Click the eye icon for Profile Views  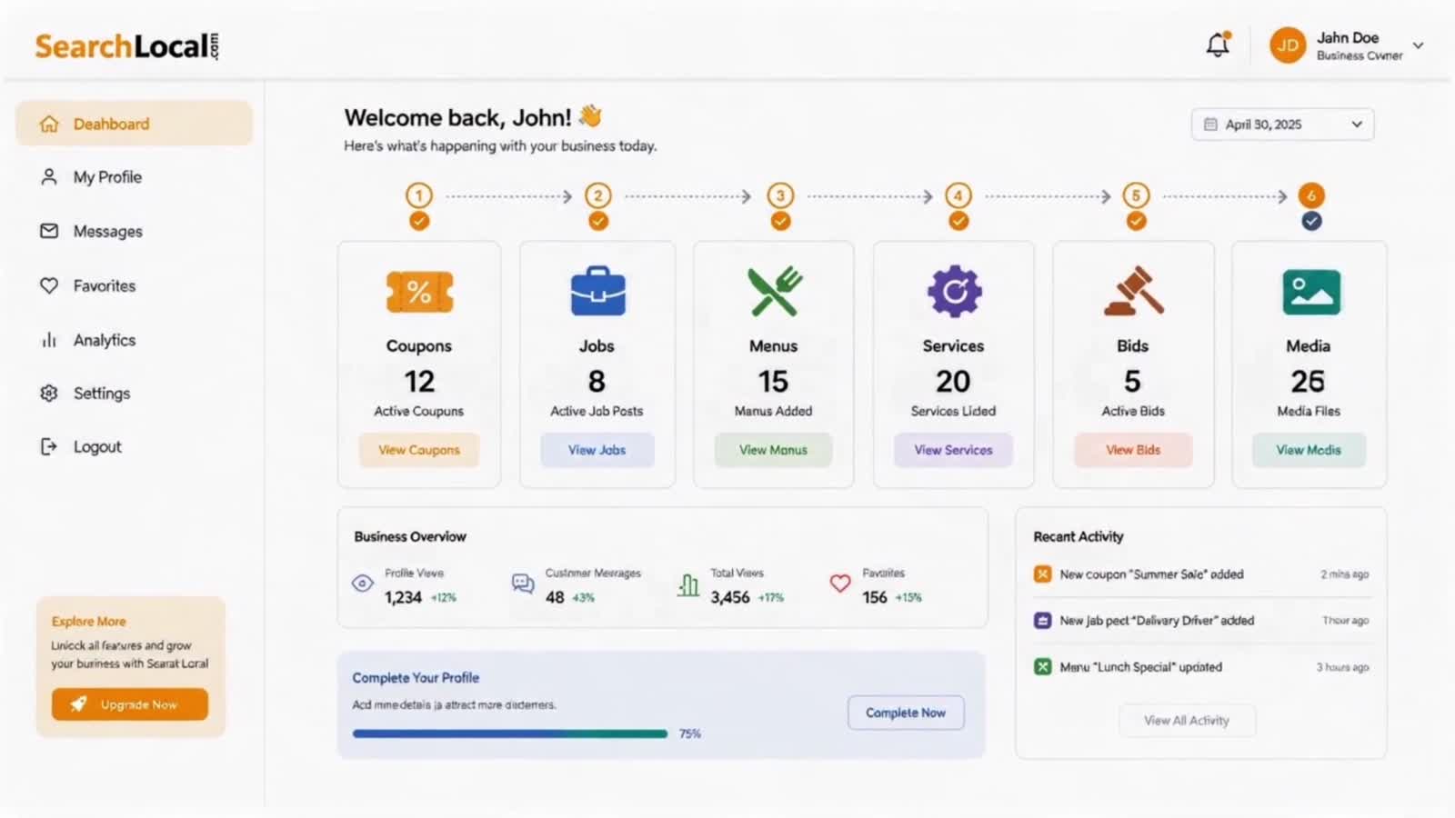[363, 584]
